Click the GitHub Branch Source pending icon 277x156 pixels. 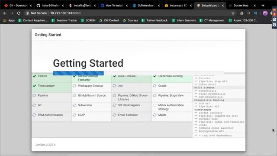coord(74,95)
